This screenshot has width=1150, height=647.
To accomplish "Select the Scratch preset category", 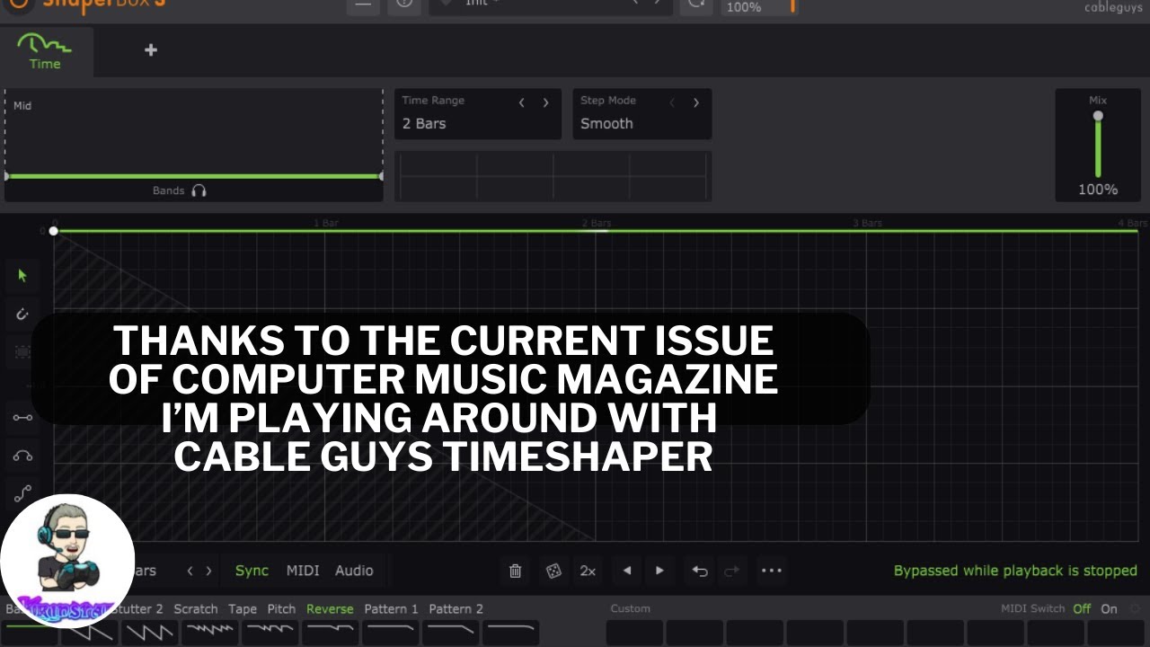I will (196, 608).
